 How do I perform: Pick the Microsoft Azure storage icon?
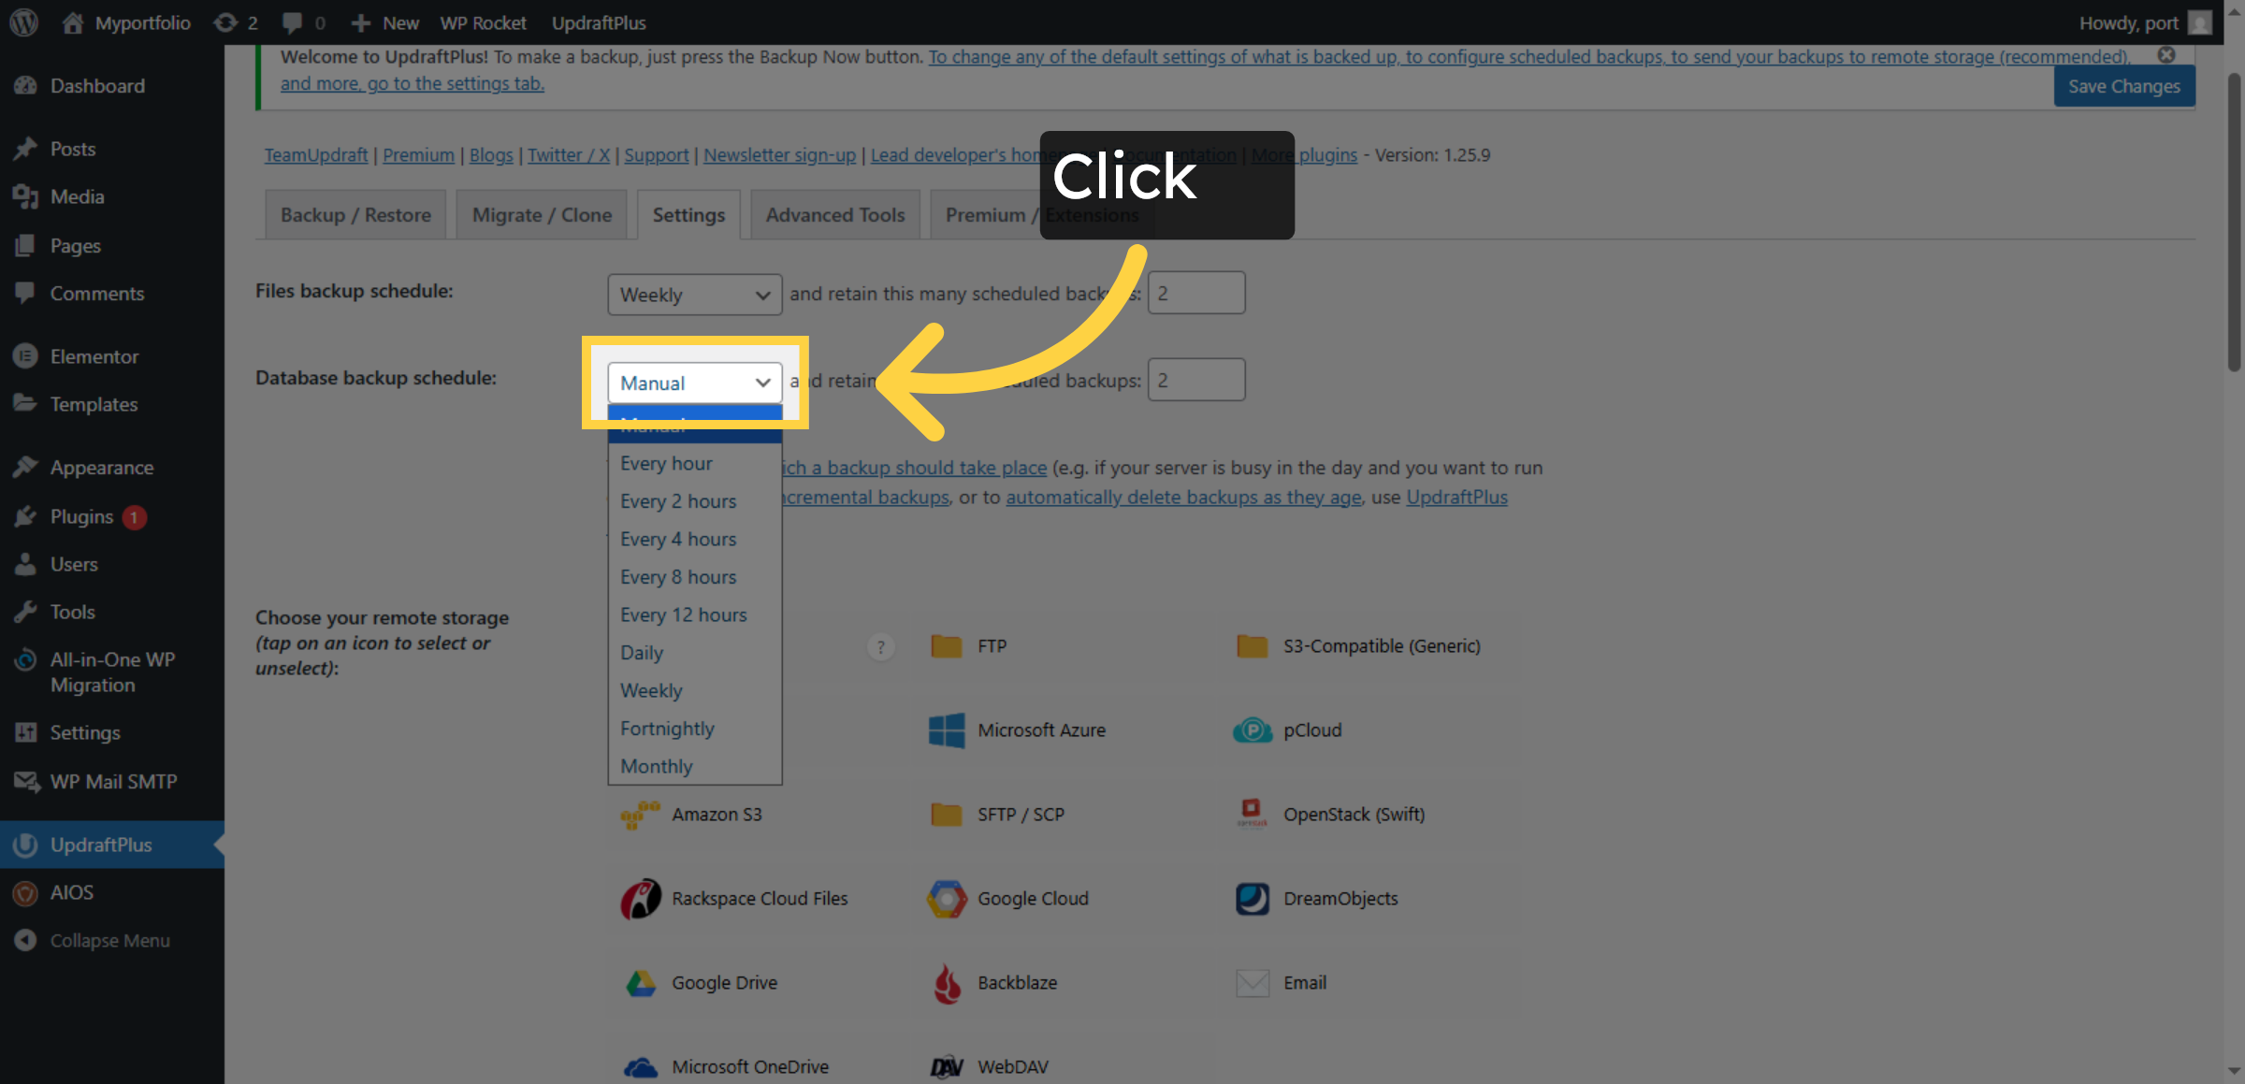[947, 730]
